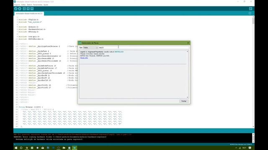Click the Upload arrow icon
The height and width of the screenshot is (150, 268).
pyautogui.click(x=20, y=9)
